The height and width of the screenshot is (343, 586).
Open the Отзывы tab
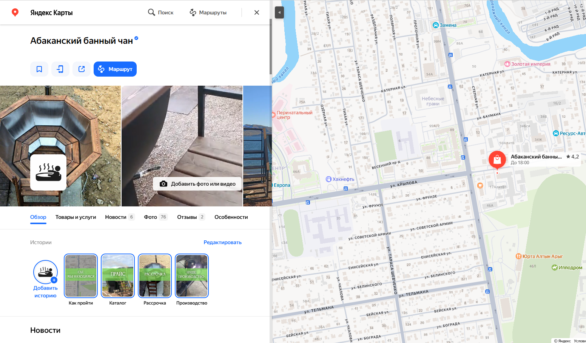point(191,217)
